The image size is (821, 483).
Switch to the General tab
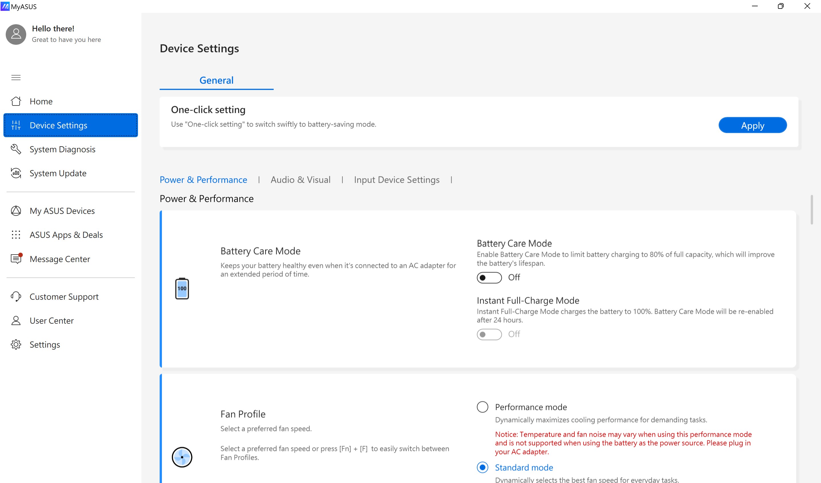click(216, 80)
